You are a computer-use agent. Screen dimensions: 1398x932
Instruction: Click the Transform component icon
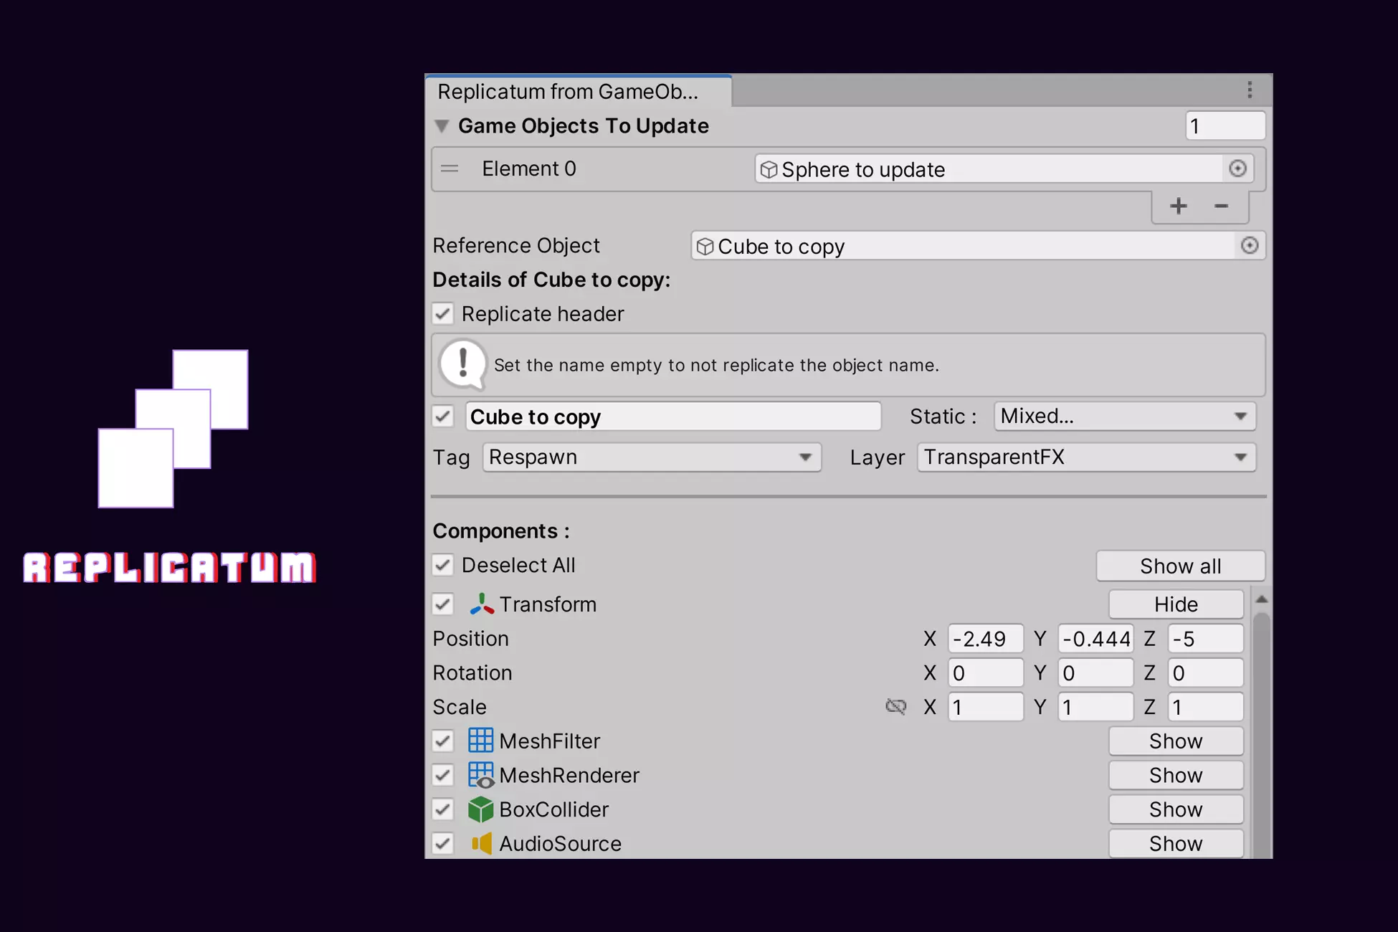481,604
